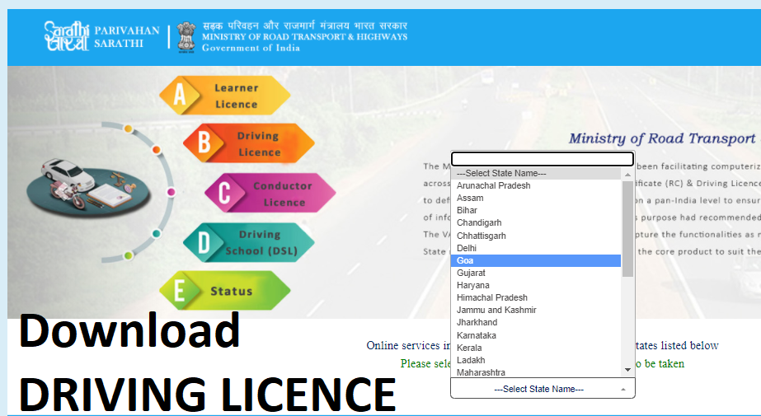Select Gujarat from the state list

coord(536,273)
